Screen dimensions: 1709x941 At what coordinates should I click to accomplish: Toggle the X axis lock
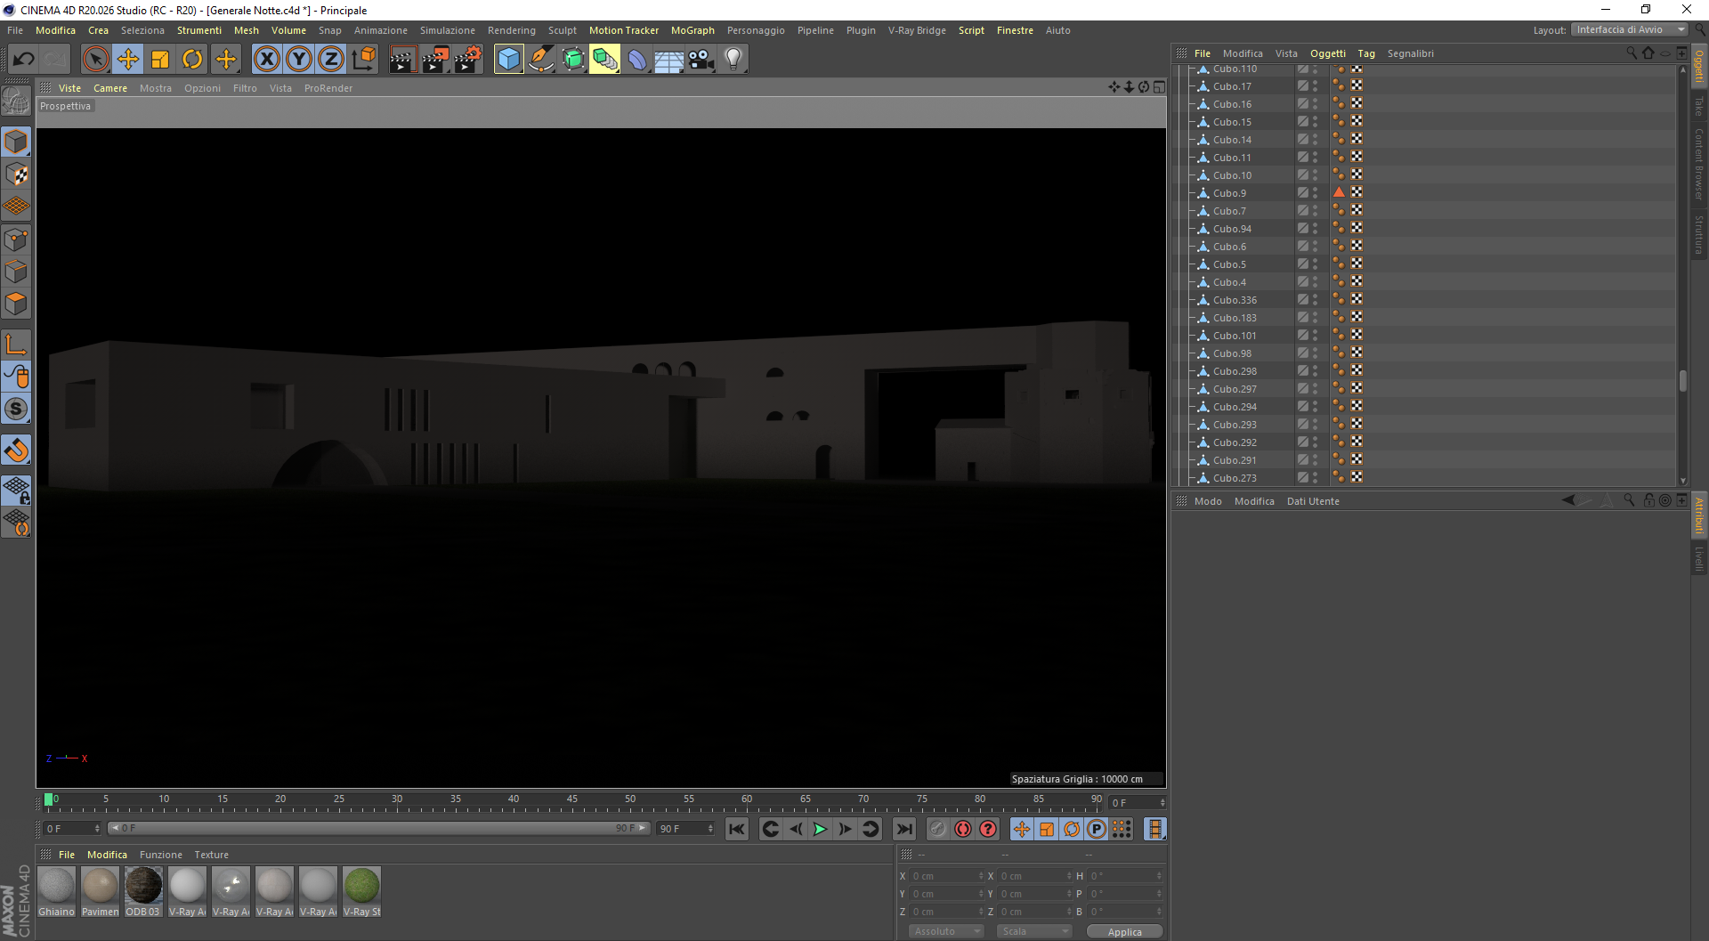tap(266, 60)
